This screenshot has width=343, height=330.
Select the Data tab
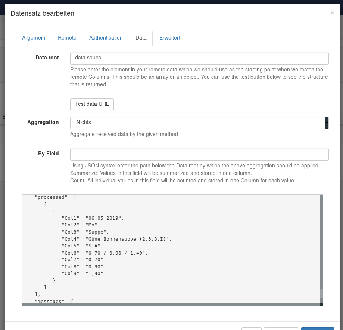(x=141, y=38)
